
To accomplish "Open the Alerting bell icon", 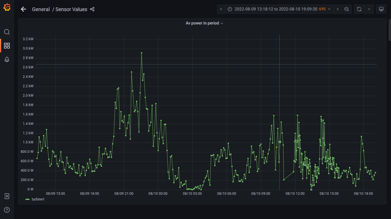I will click(x=7, y=59).
